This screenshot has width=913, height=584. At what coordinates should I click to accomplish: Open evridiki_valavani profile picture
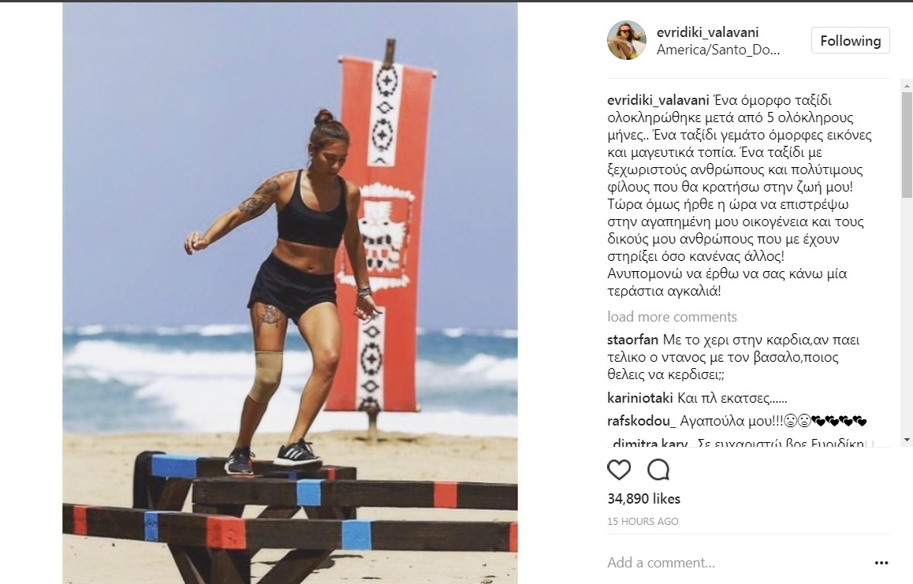click(627, 40)
